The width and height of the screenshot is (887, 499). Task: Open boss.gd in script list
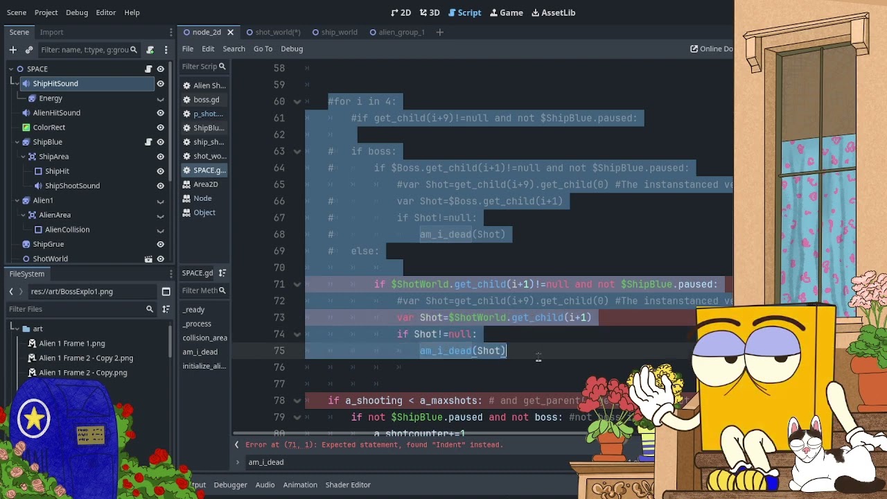click(x=204, y=100)
